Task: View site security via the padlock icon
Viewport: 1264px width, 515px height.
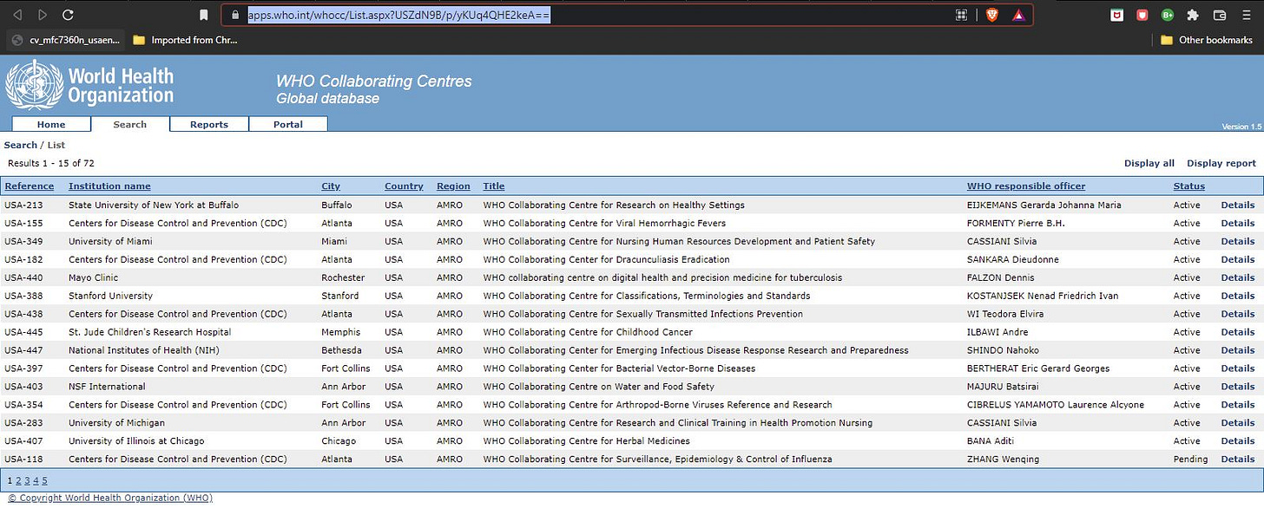Action: pyautogui.click(x=234, y=15)
